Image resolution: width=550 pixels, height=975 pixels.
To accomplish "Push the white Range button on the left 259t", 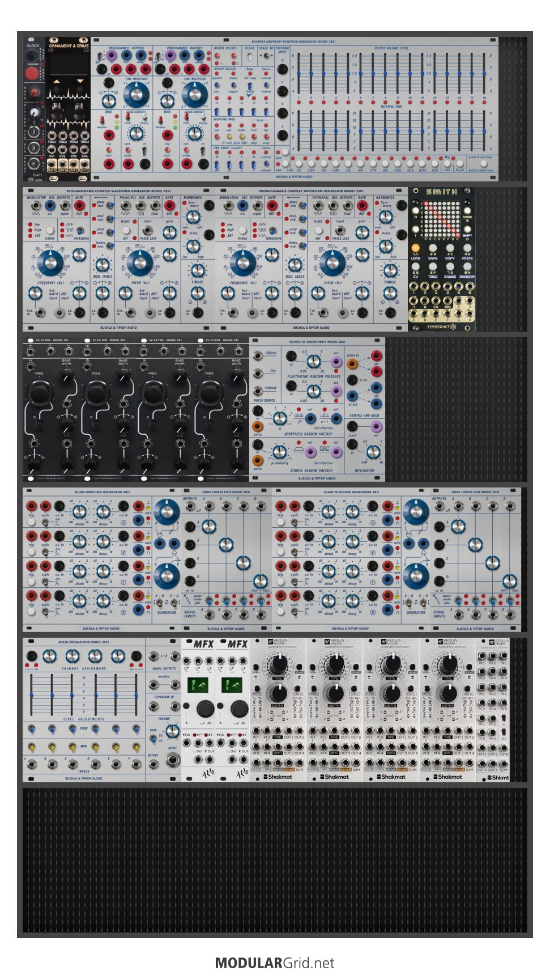I will (50, 231).
